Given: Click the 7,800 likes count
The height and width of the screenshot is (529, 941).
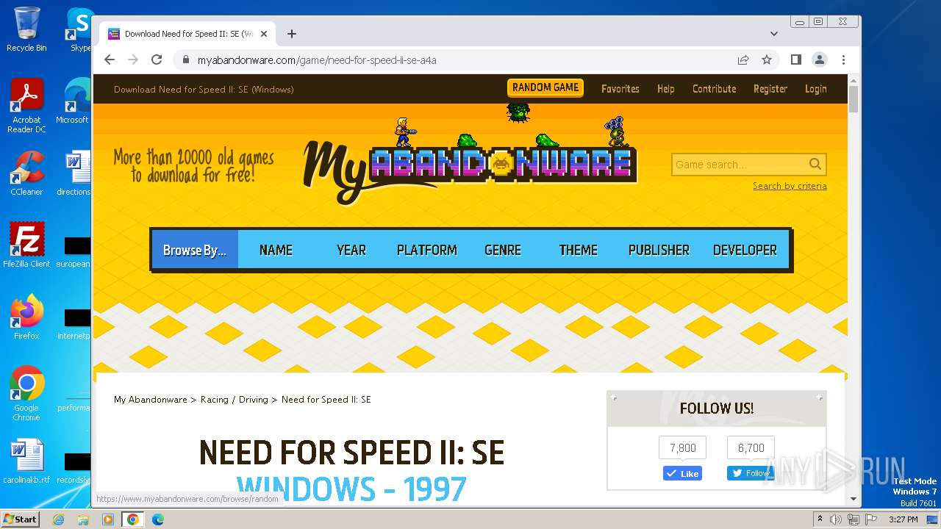Looking at the screenshot, I should pyautogui.click(x=682, y=447).
